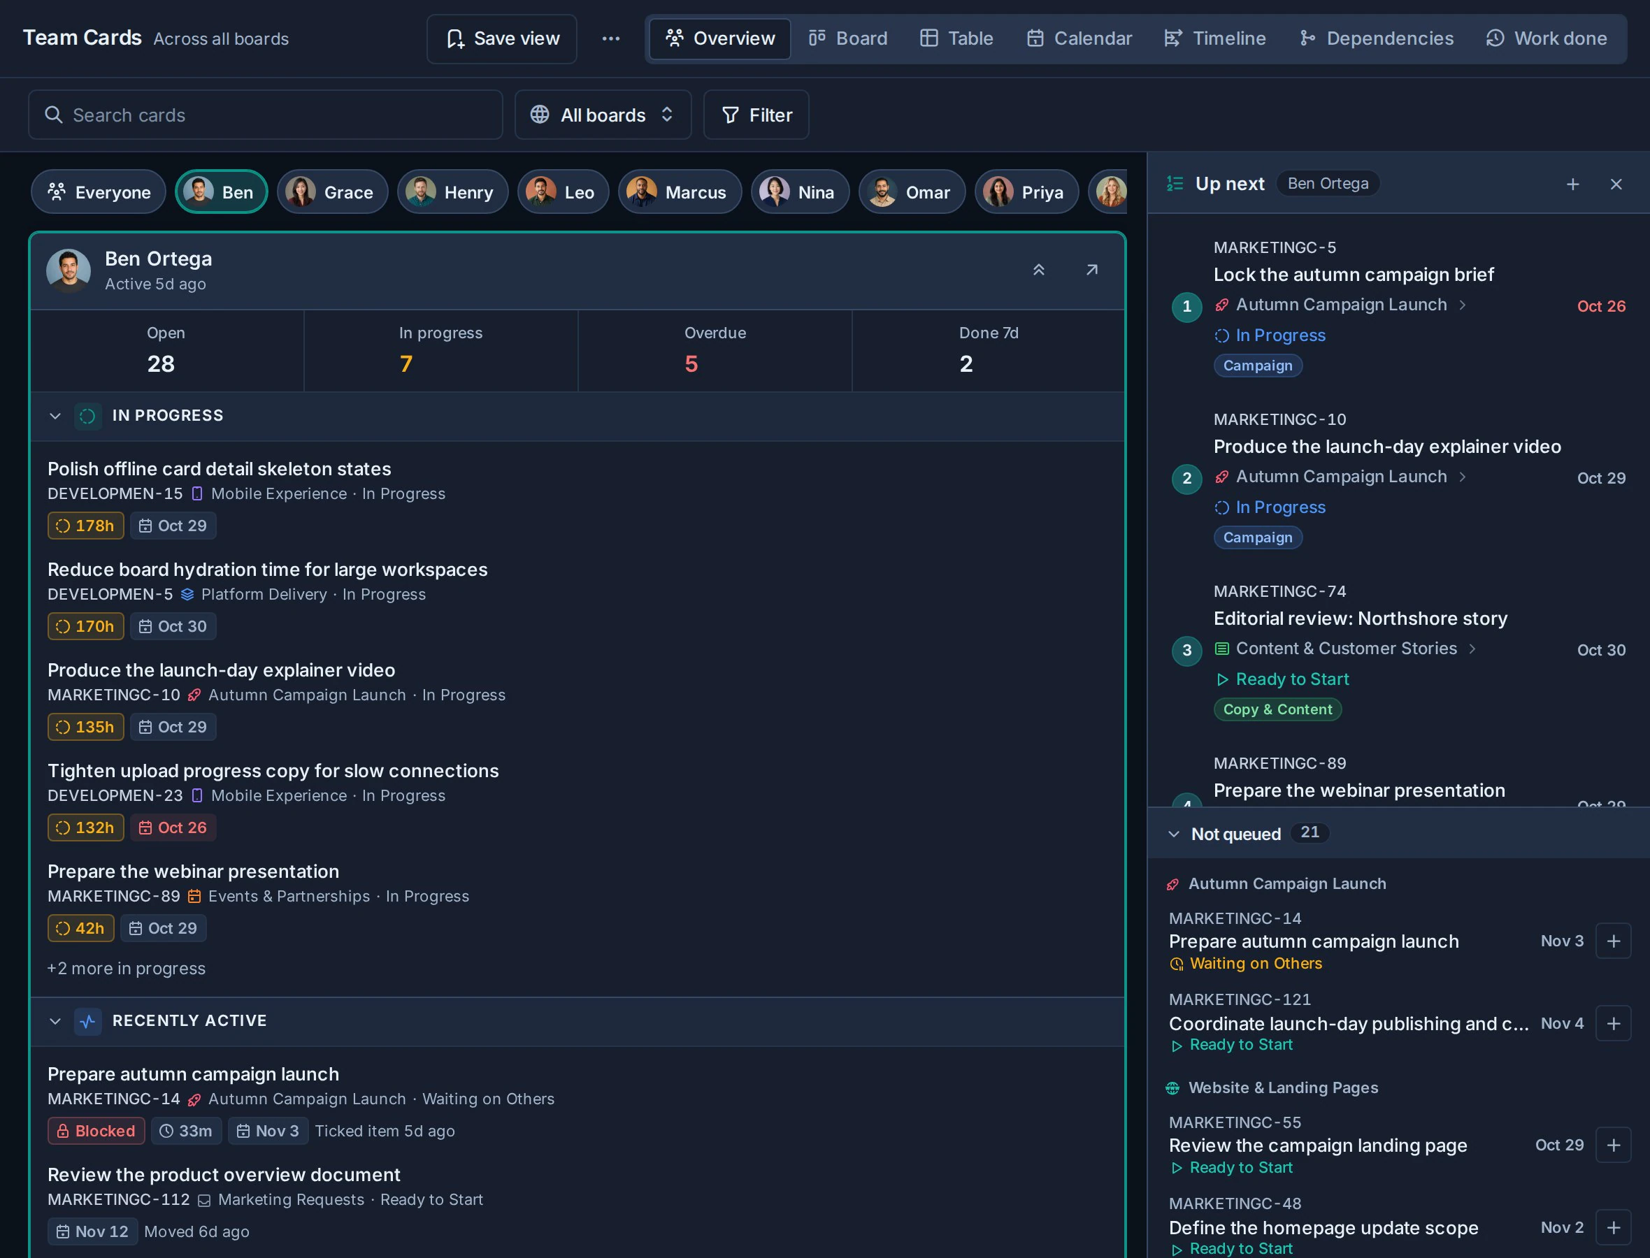Toggle the Priya person chip
Image resolution: width=1650 pixels, height=1258 pixels.
point(1027,191)
